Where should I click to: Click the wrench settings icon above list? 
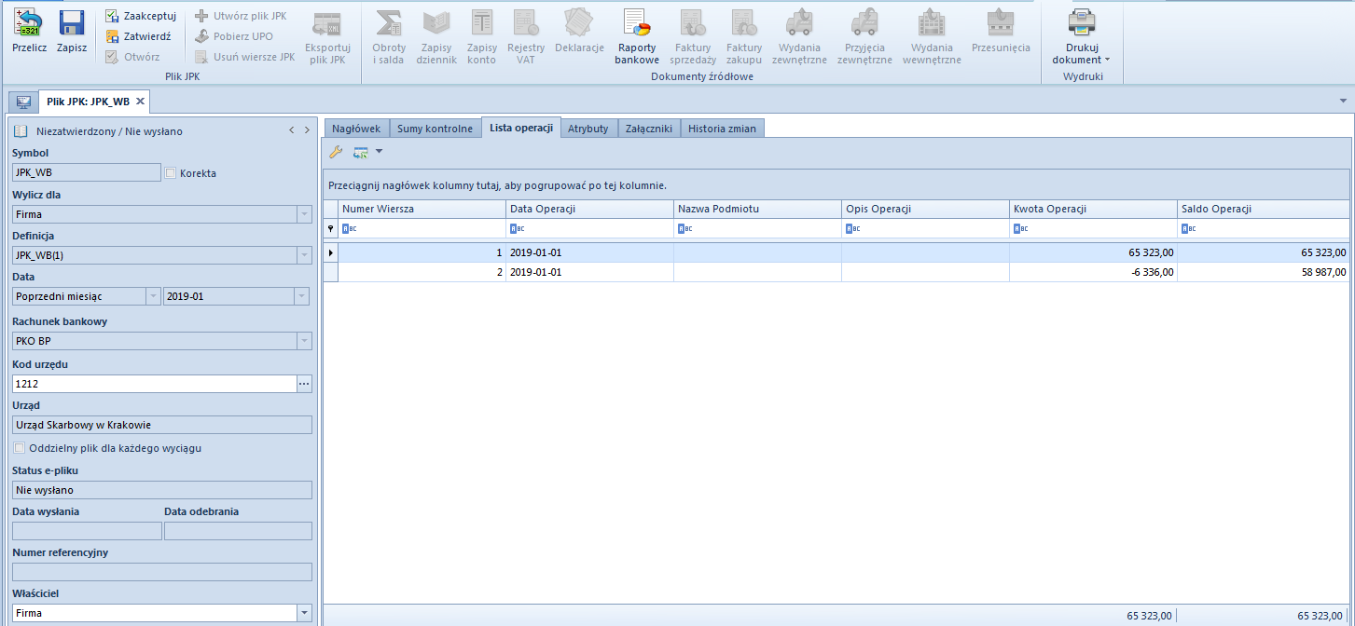click(x=336, y=152)
